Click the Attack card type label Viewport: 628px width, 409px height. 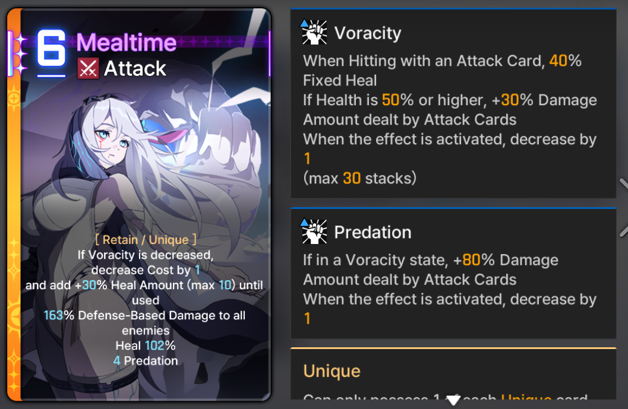(x=135, y=69)
